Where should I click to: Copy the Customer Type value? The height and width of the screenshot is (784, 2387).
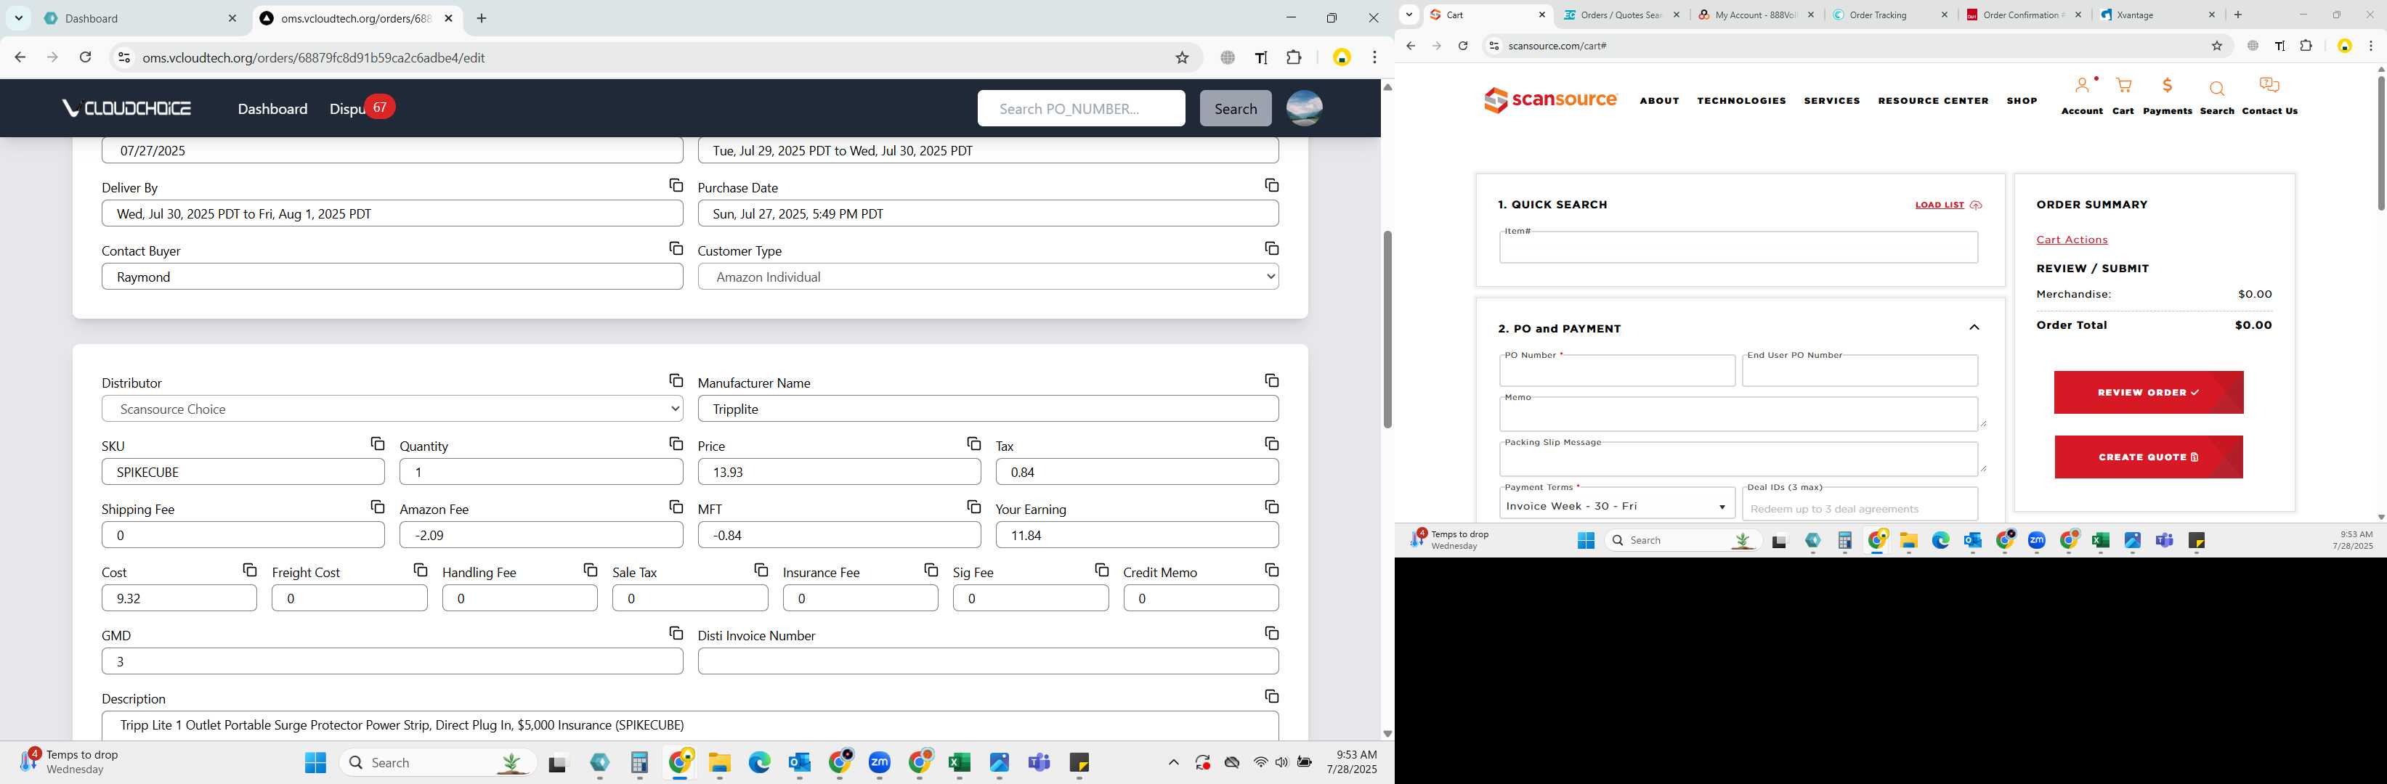[x=1271, y=249]
